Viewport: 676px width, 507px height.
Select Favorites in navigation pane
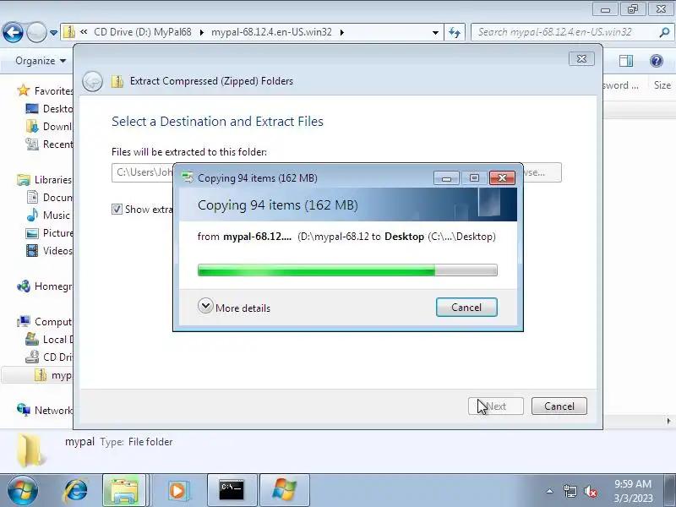(x=46, y=91)
